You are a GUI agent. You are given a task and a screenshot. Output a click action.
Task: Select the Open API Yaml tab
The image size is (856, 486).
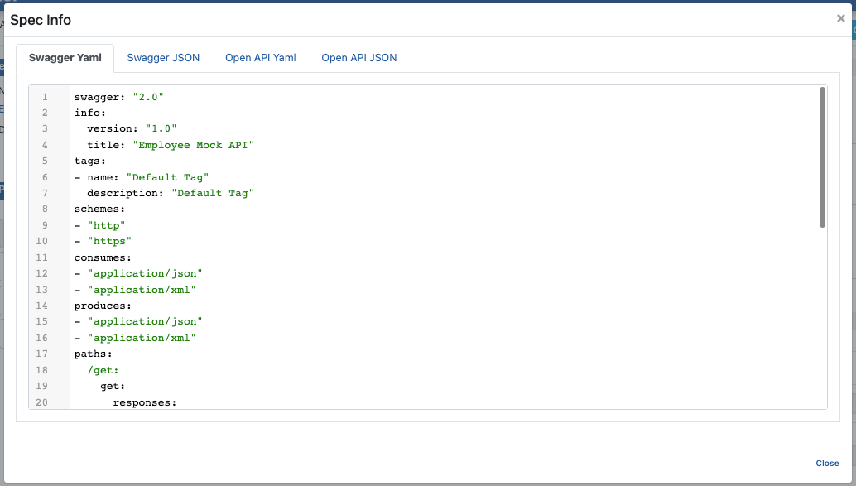(260, 58)
